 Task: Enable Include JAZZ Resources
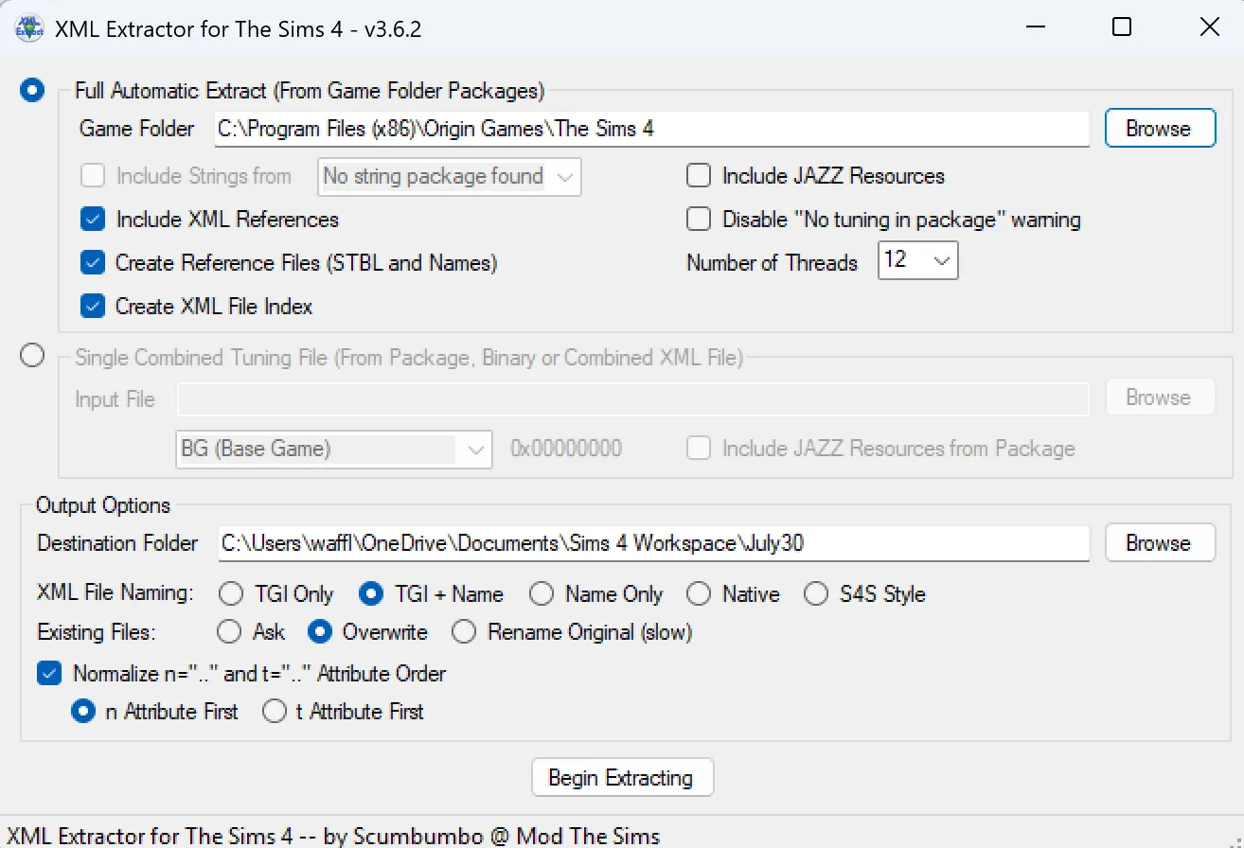point(698,175)
